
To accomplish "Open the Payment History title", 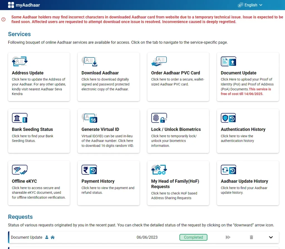I will 98,181.
